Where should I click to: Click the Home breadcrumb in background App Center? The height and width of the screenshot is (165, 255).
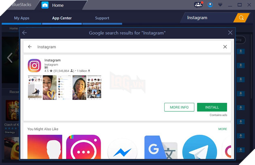(13, 28)
